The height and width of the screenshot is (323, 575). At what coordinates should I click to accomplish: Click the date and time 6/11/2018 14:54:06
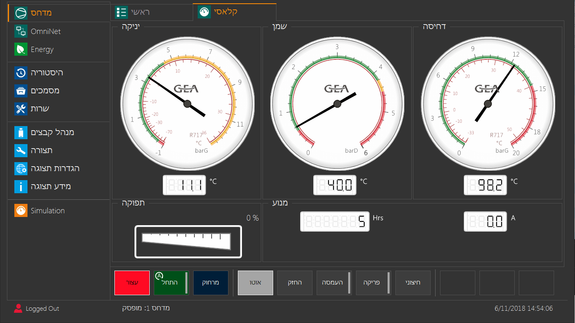click(524, 309)
